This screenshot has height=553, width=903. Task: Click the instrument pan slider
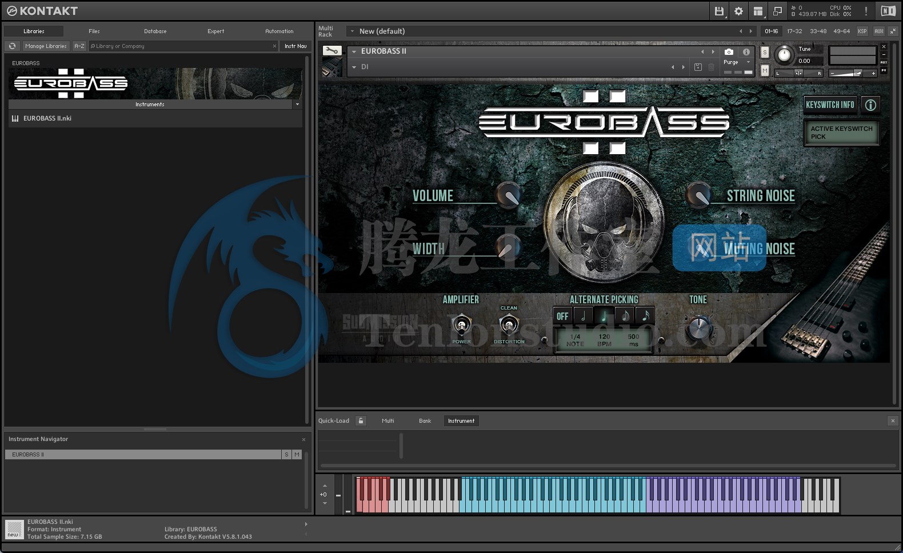(x=798, y=73)
